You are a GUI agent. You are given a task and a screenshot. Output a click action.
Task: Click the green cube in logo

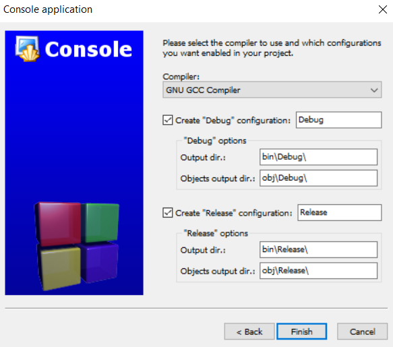click(x=101, y=222)
